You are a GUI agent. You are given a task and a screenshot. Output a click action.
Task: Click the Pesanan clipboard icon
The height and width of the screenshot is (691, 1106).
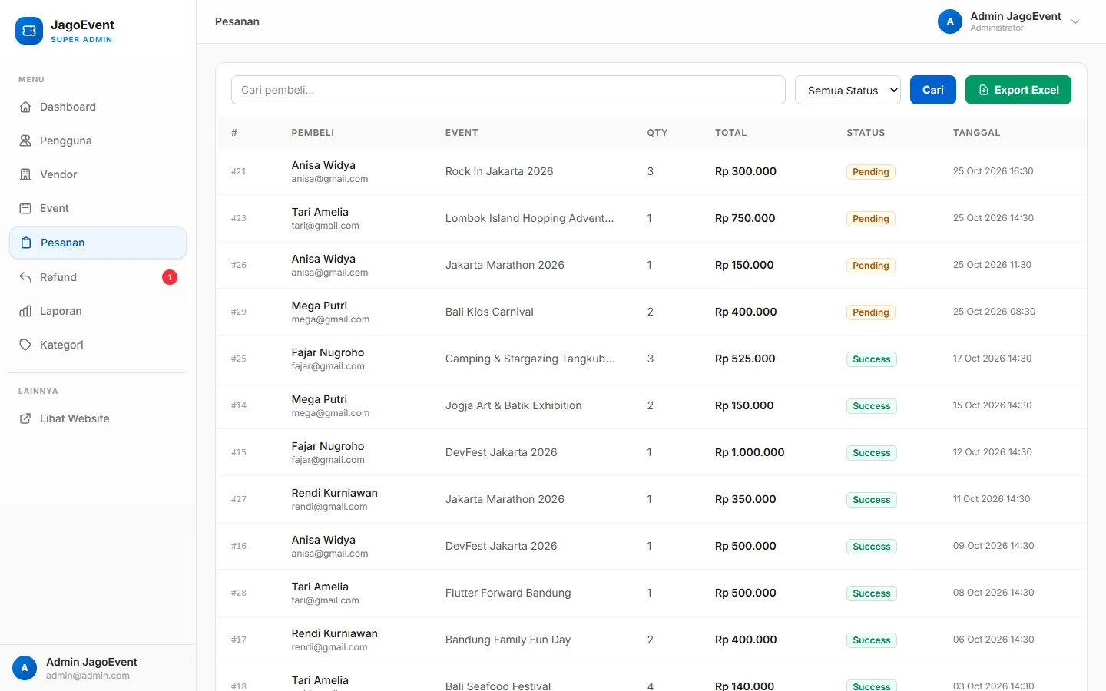26,243
